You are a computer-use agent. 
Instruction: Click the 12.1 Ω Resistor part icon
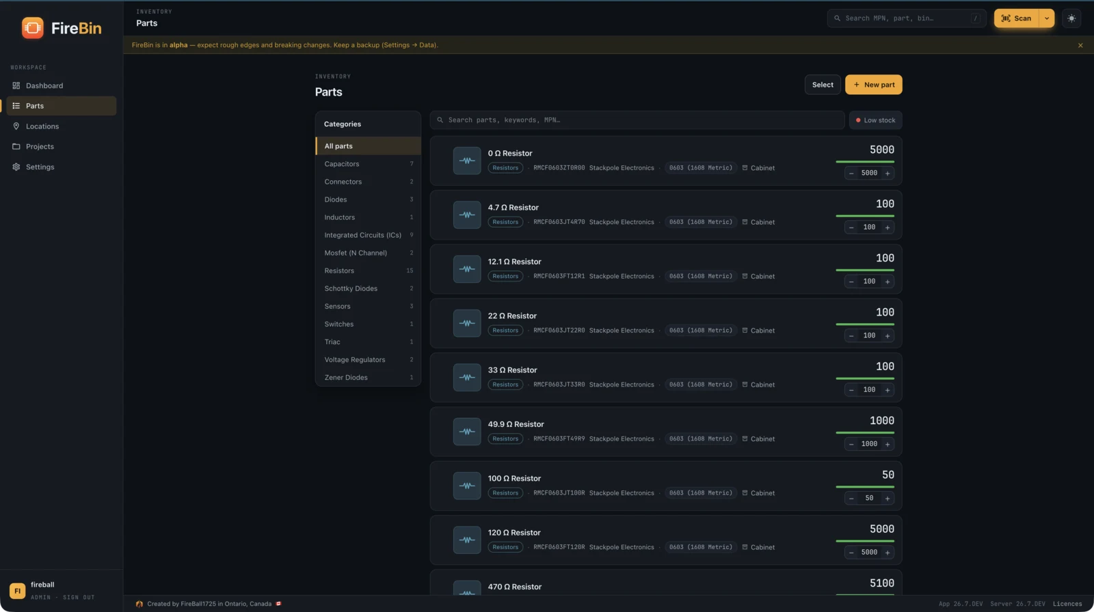click(467, 269)
